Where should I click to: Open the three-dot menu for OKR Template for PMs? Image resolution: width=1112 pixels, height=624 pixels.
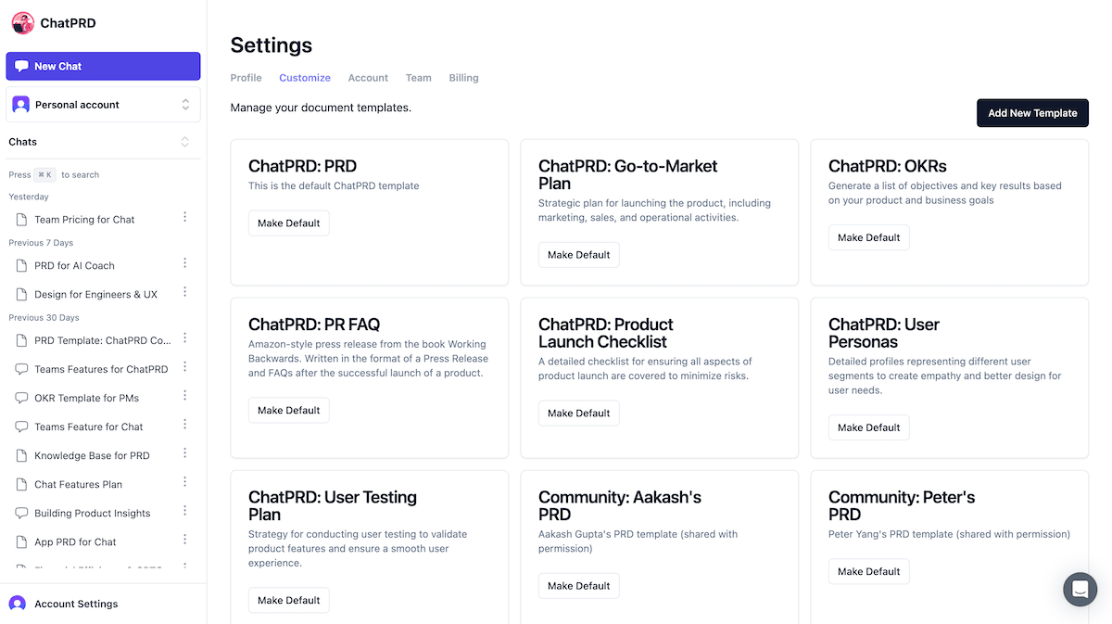184,398
